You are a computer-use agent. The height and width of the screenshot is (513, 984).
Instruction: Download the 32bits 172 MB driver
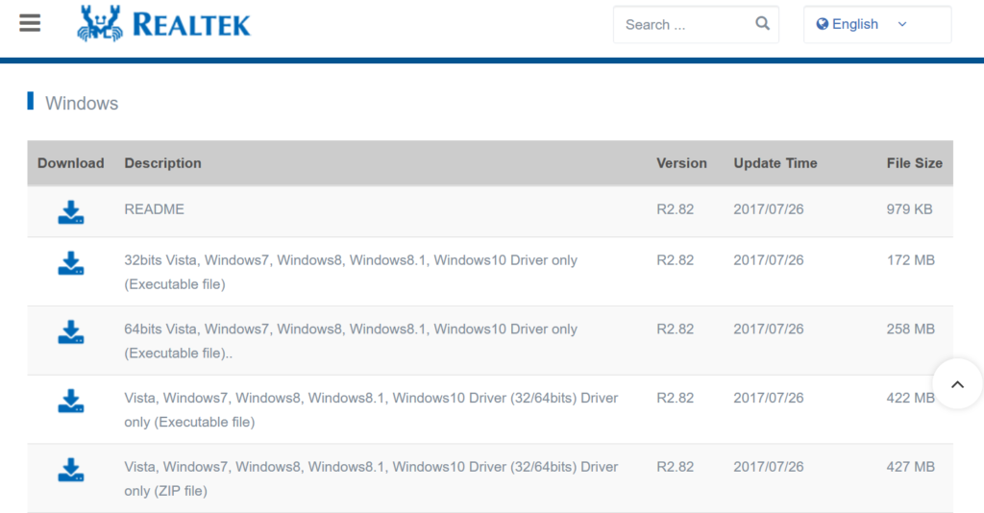pyautogui.click(x=71, y=263)
